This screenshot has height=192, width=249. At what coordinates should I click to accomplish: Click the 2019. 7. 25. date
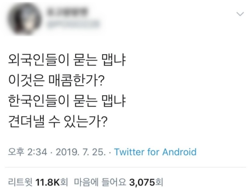pos(80,152)
